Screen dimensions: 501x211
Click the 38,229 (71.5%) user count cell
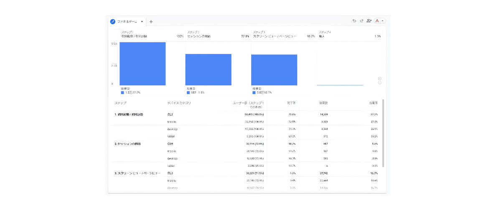click(x=254, y=173)
